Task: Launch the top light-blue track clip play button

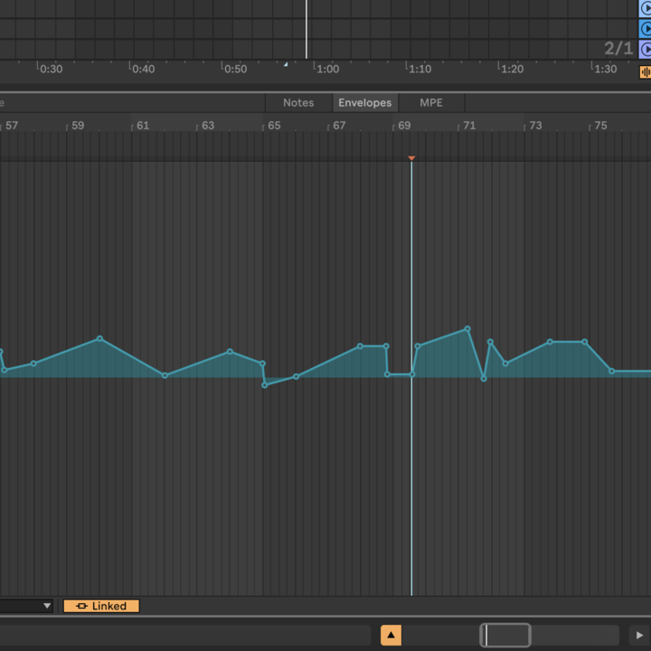Action: point(646,8)
